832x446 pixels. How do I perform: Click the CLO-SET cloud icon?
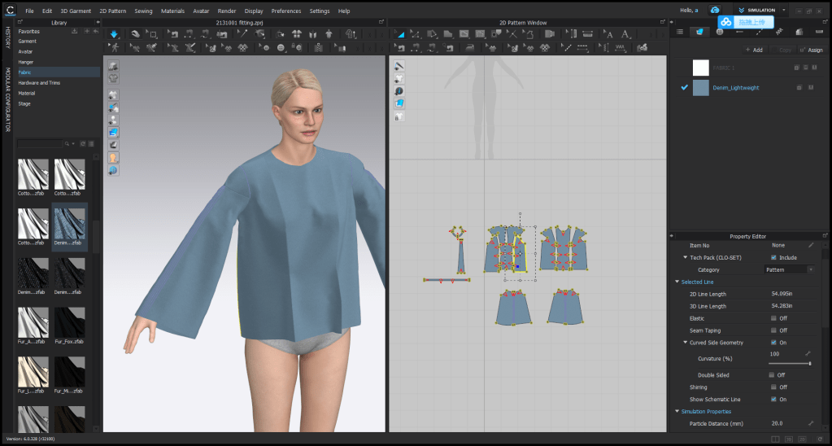point(715,11)
